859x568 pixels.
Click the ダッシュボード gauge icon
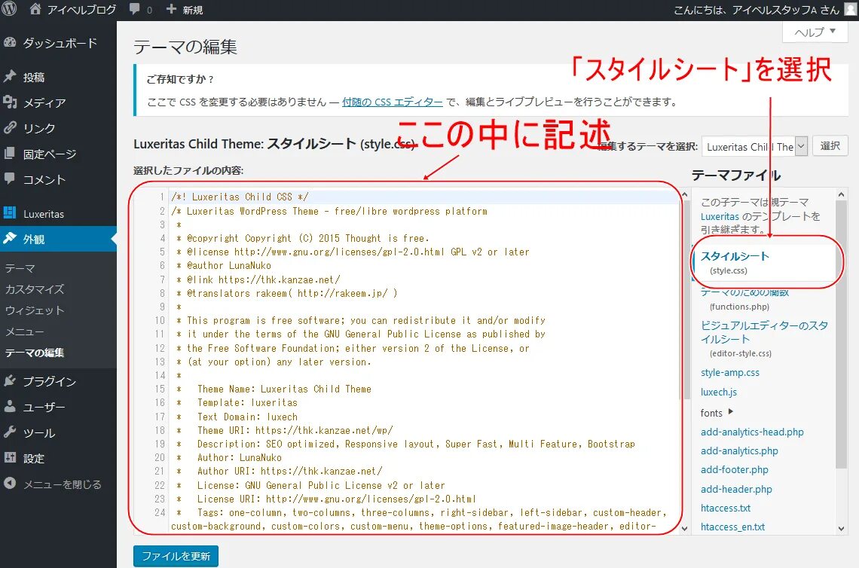click(10, 43)
